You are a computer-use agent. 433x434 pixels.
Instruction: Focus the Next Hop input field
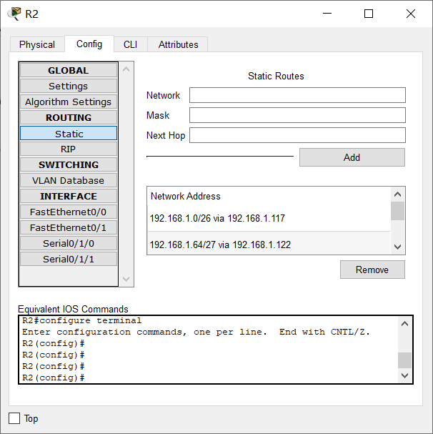(297, 135)
